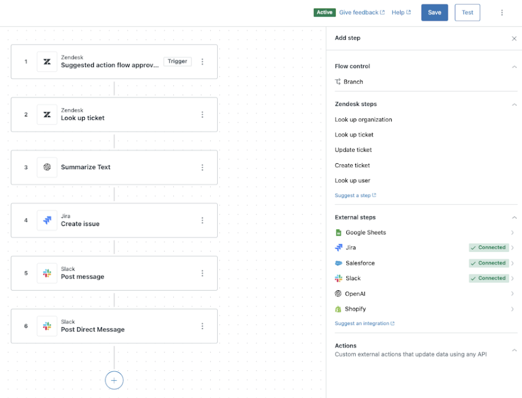Choose Update ticket from Zendesk steps
522x398 pixels.
[x=353, y=150]
